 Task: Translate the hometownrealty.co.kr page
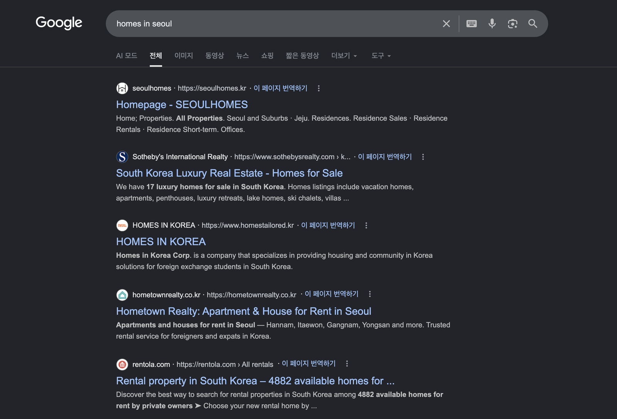(x=332, y=294)
